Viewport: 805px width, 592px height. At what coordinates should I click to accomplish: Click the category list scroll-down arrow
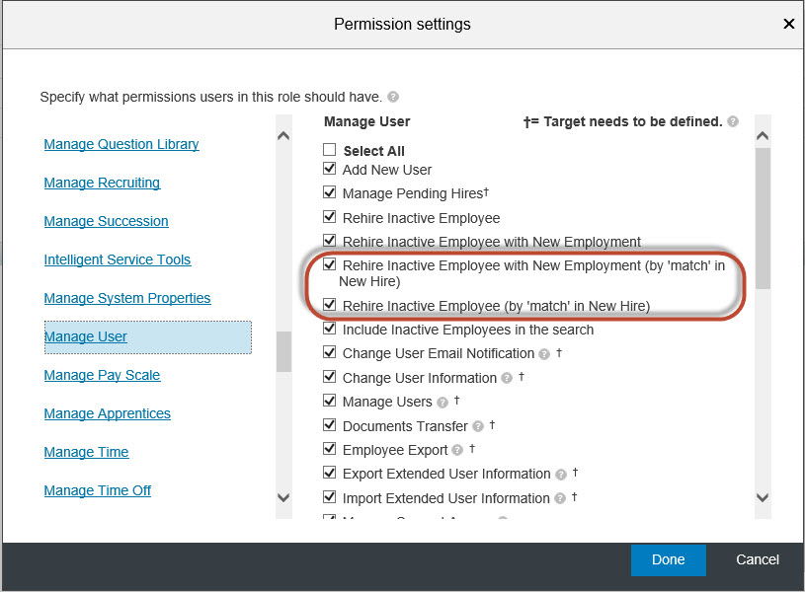tap(283, 497)
